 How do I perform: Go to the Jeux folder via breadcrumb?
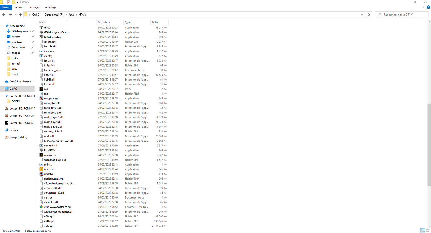click(71, 14)
